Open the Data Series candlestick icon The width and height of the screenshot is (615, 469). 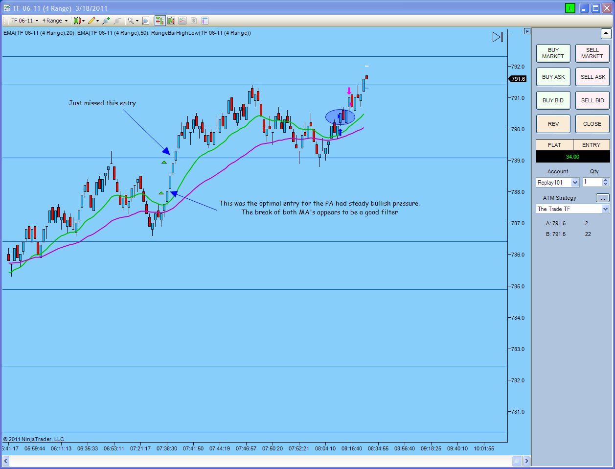[171, 21]
